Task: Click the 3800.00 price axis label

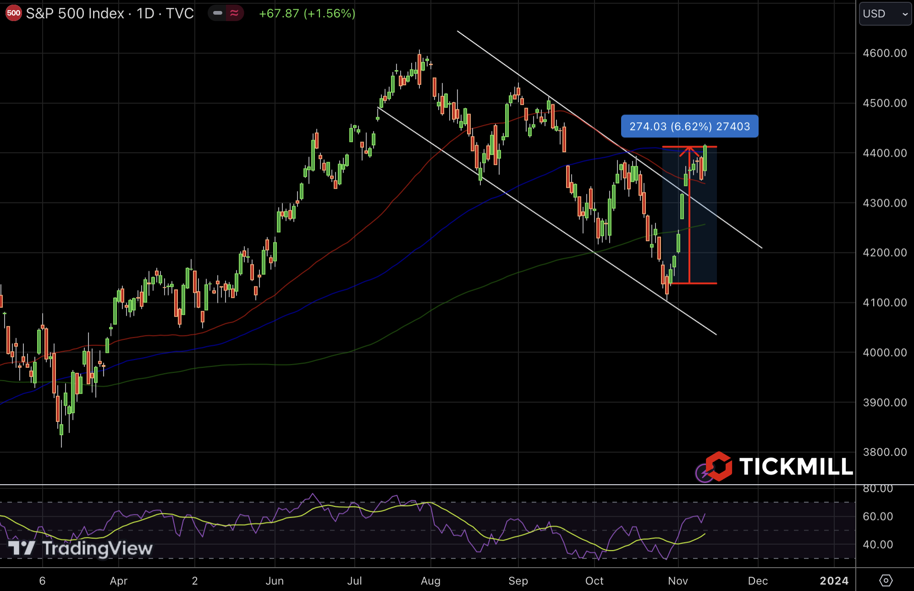Action: 884,452
